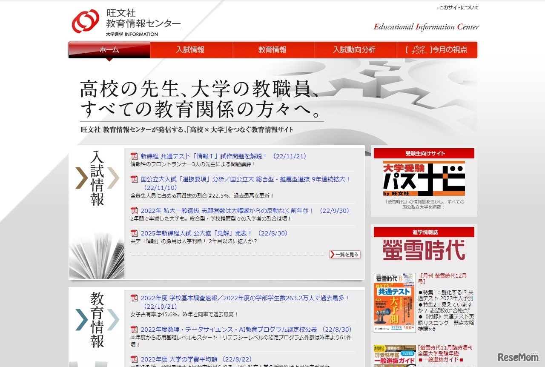The height and width of the screenshot is (367, 545).
Task: Click the 教育情報 section heading graphic
Action: [x=97, y=320]
